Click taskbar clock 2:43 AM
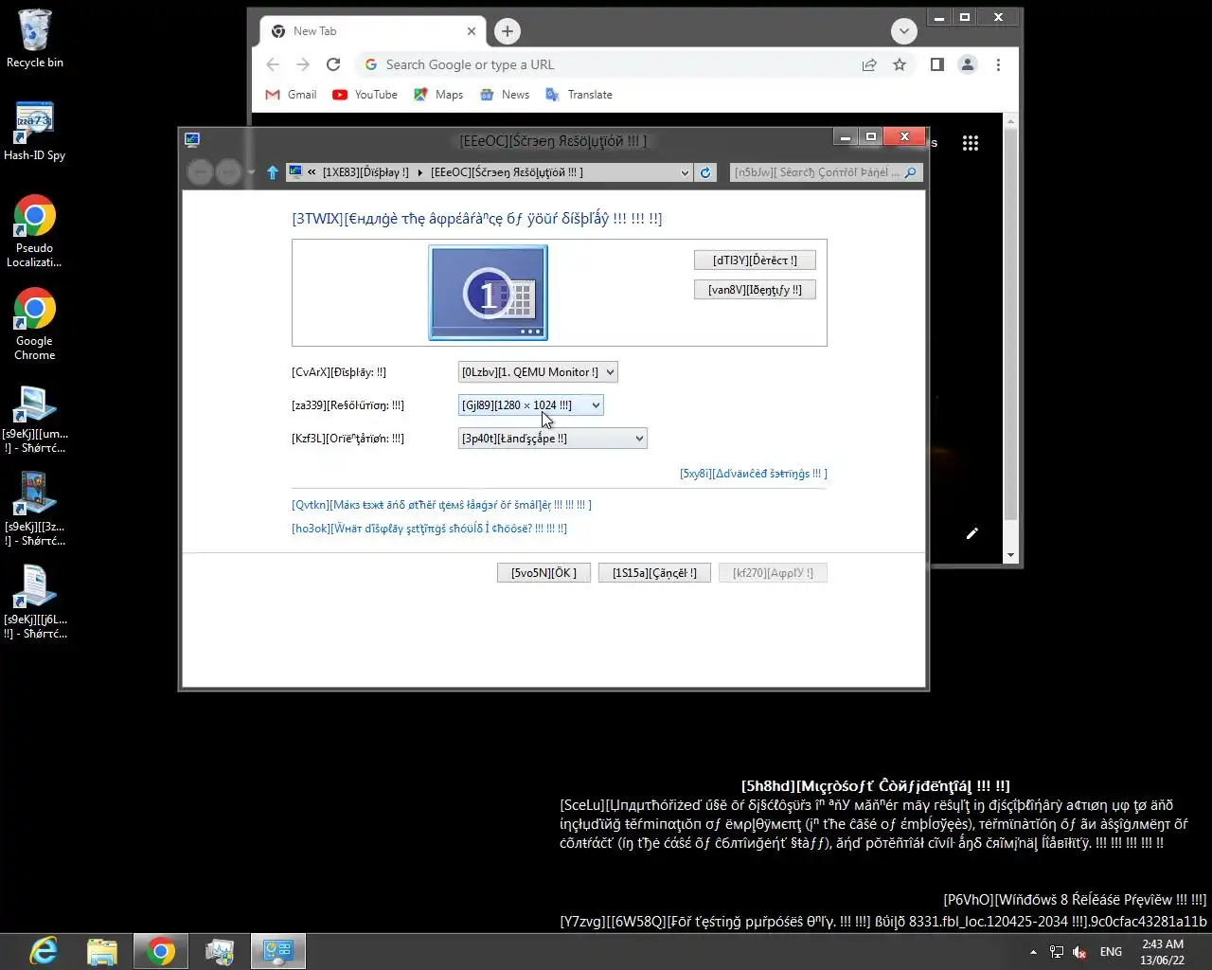The width and height of the screenshot is (1212, 970). pos(1162,952)
